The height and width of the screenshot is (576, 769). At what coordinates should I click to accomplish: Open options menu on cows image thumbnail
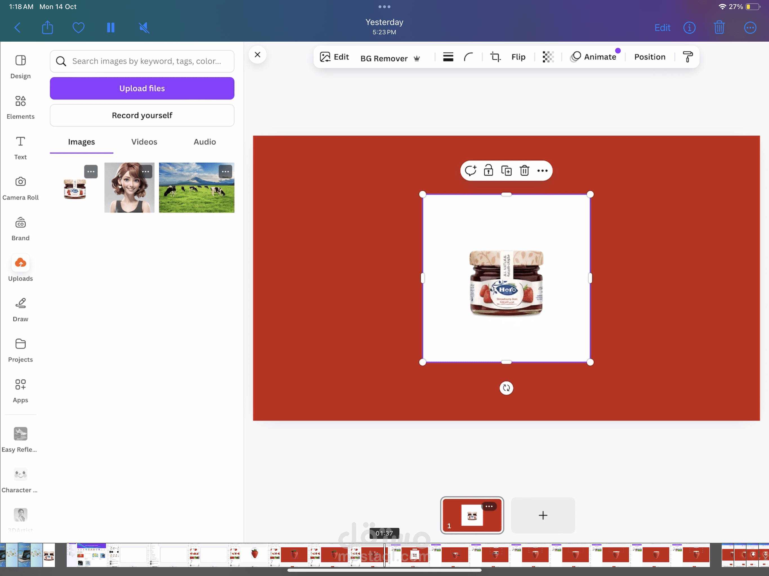coord(225,172)
